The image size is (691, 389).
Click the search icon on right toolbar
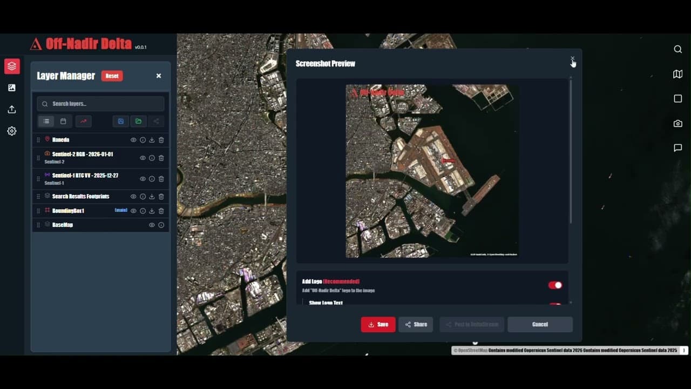click(678, 49)
